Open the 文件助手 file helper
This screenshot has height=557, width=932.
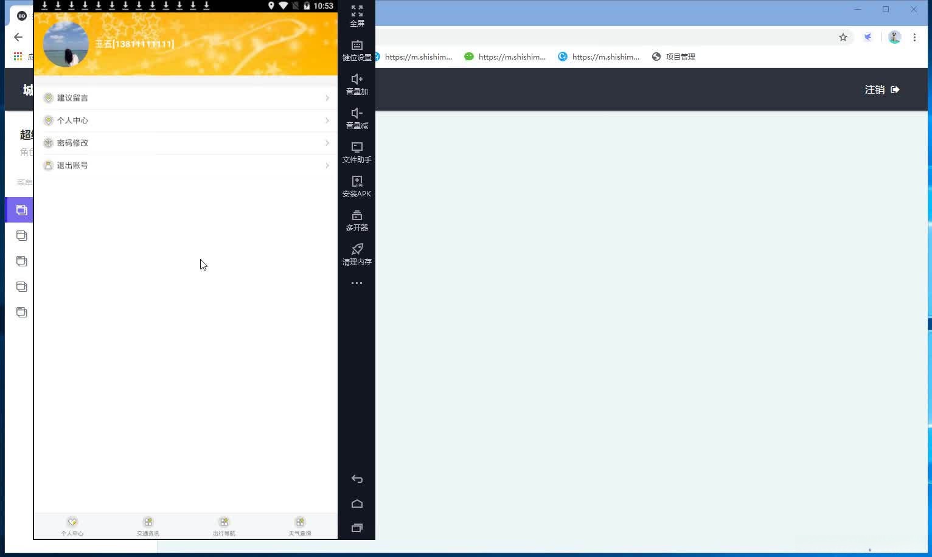pyautogui.click(x=357, y=153)
